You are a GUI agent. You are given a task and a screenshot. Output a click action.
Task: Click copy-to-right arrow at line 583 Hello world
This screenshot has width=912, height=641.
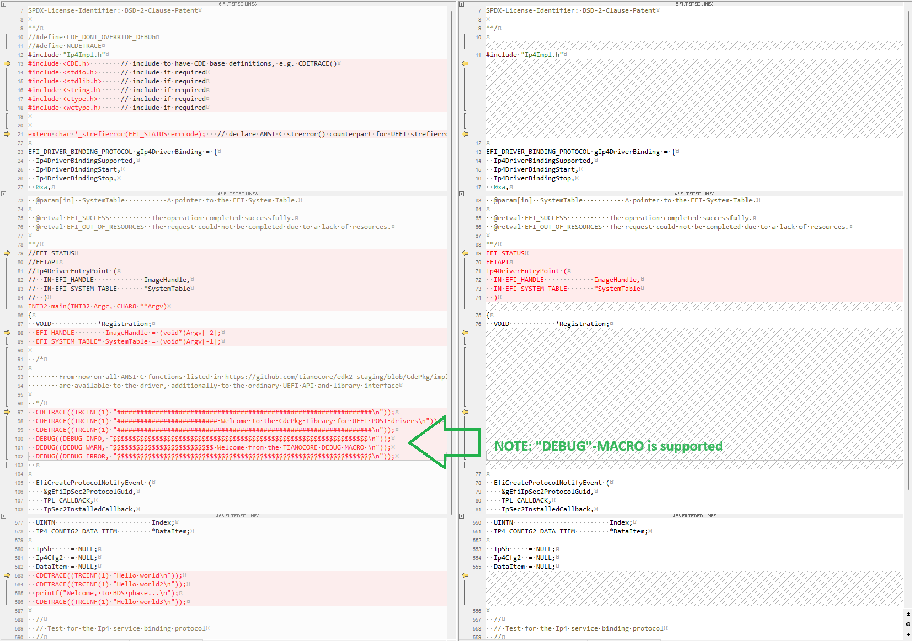pos(7,575)
